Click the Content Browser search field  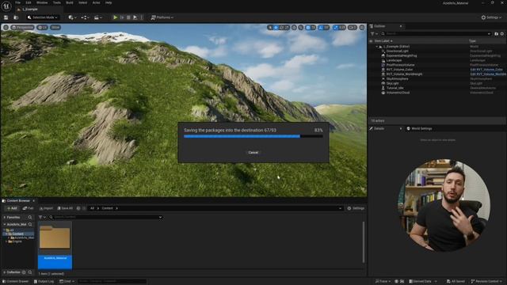pos(105,217)
